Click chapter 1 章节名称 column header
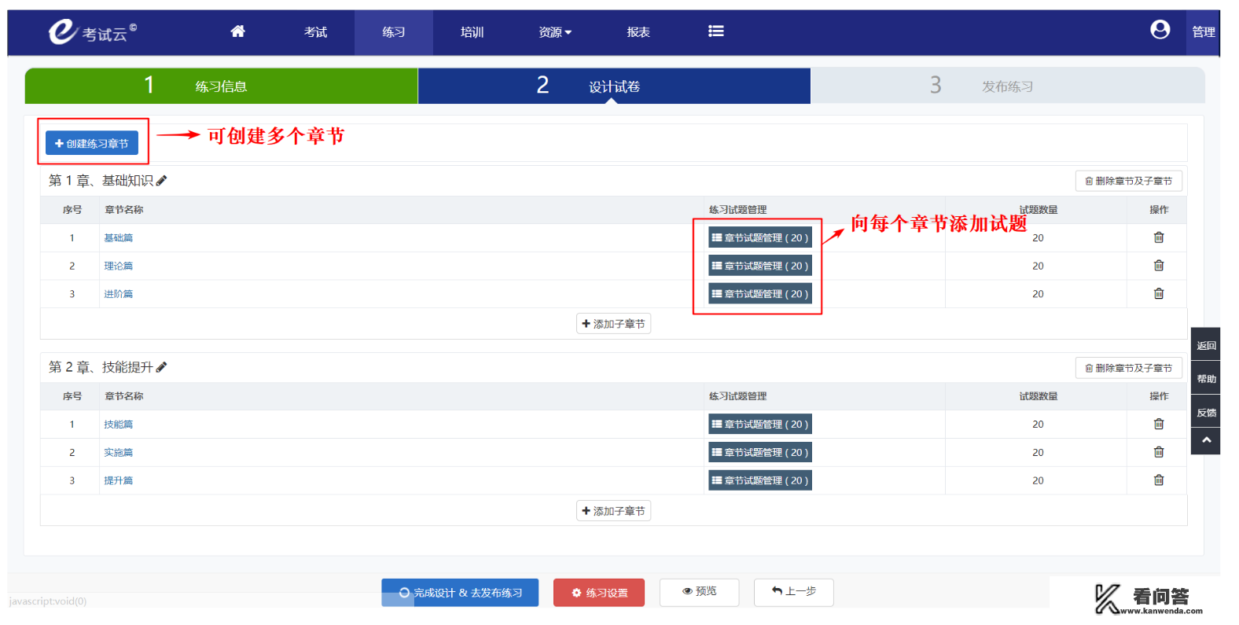 coord(124,210)
